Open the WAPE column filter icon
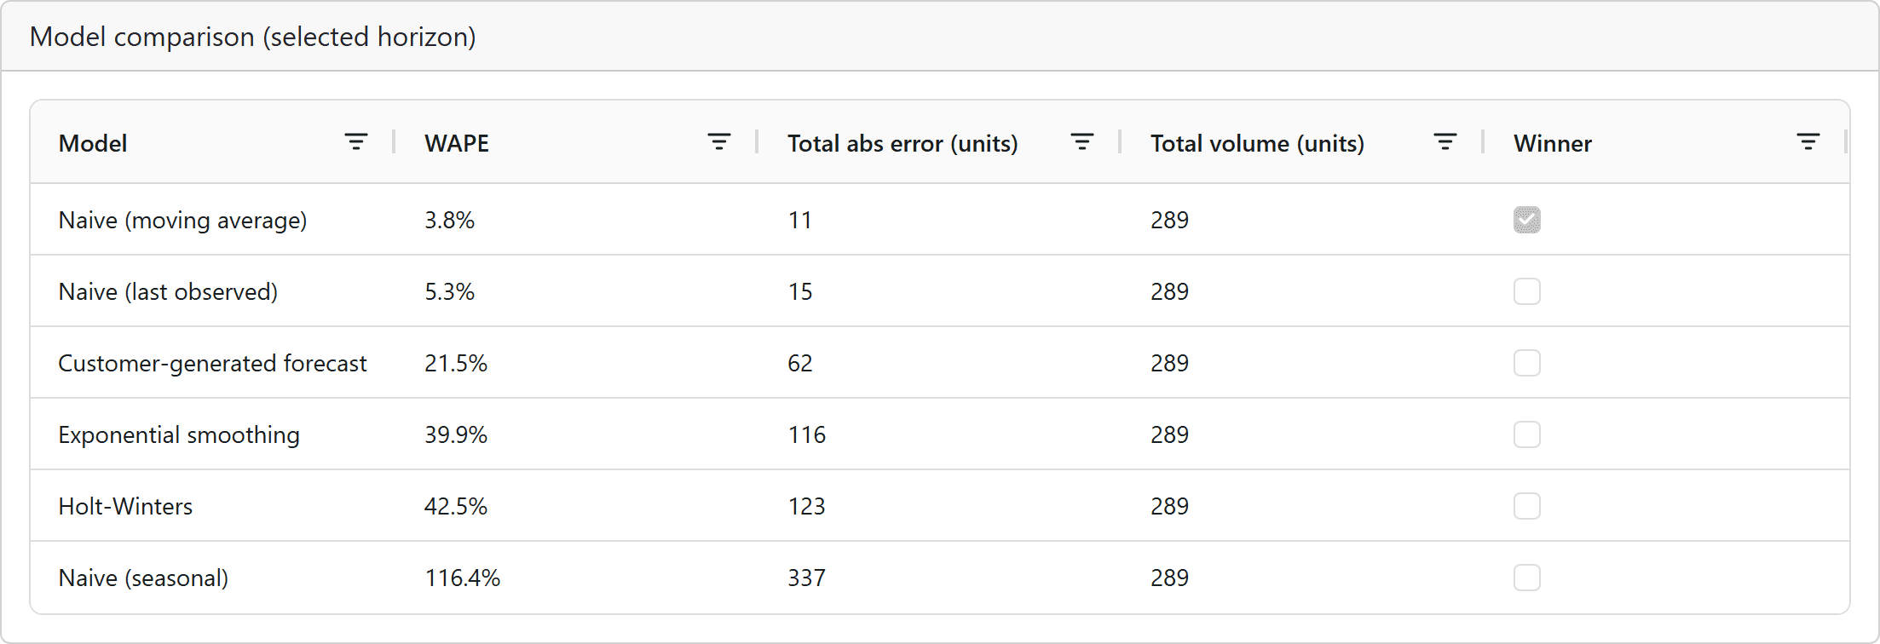This screenshot has width=1880, height=644. point(719,142)
